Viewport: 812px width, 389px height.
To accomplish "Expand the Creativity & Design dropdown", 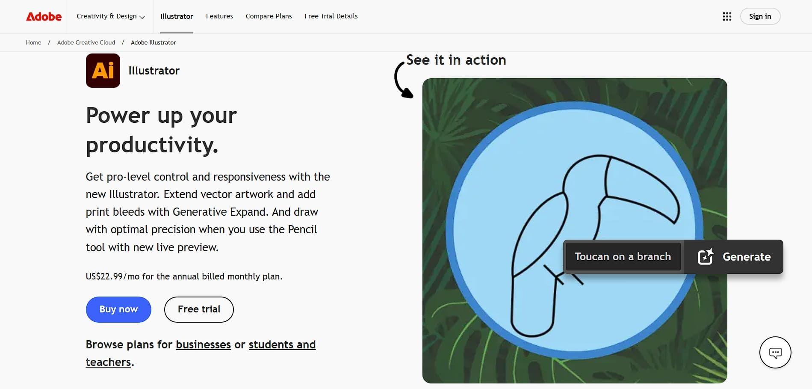I will [110, 16].
